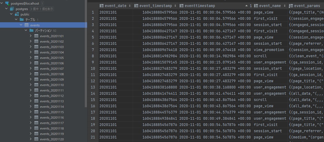Screen dimensions: 324x142
Task: Click the first_visit cell in row 19
Action: [x=270, y=125]
